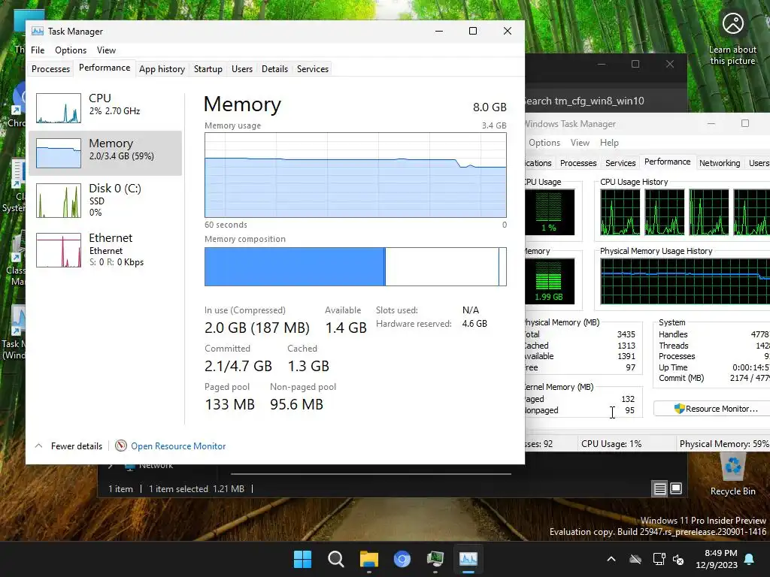This screenshot has width=770, height=577.
Task: Select the Memory entry in the sidebar
Action: 105,153
